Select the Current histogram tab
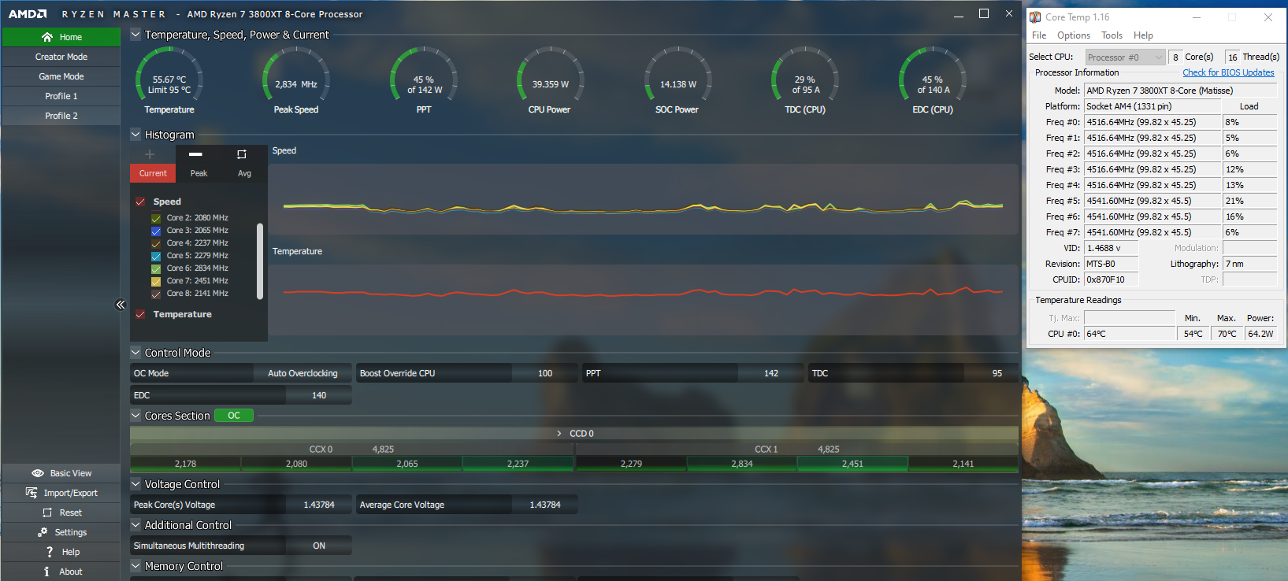1288x581 pixels. (153, 173)
